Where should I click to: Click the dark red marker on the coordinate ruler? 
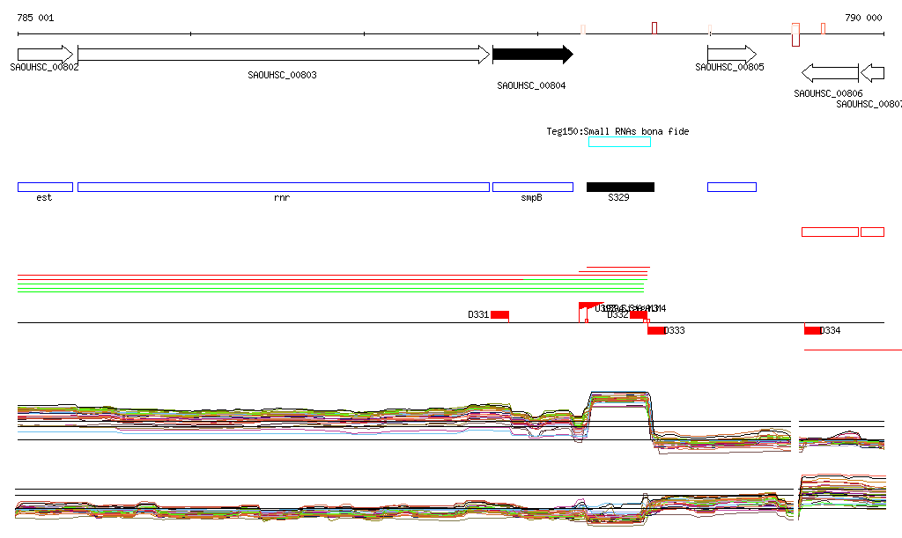point(654,28)
